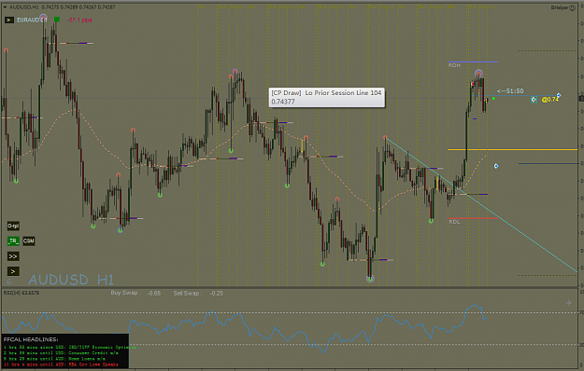The image size is (584, 371).
Task: Expand the AUDUSD,H1 chart title arrow
Action: point(5,7)
